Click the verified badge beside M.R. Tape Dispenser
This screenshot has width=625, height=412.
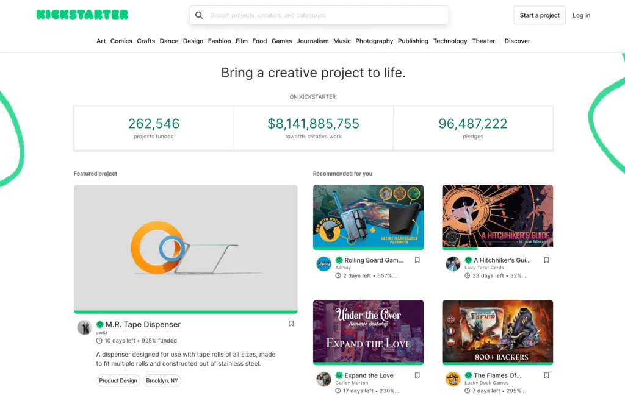(100, 324)
